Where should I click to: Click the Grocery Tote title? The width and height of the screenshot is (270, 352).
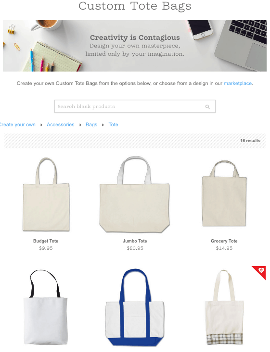pos(224,241)
